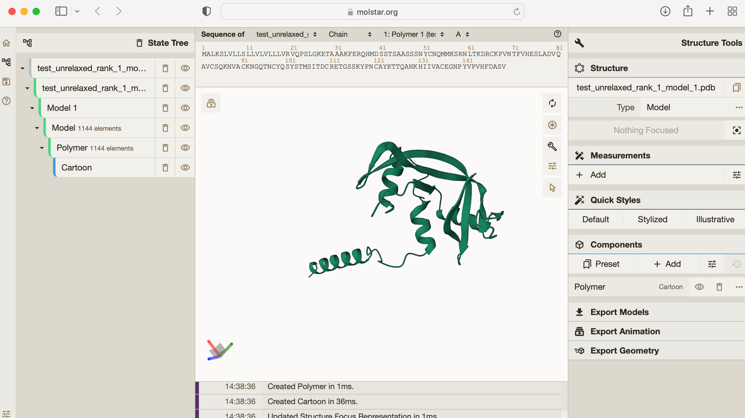The height and width of the screenshot is (418, 745).
Task: Collapse the Components section header
Action: coord(657,245)
